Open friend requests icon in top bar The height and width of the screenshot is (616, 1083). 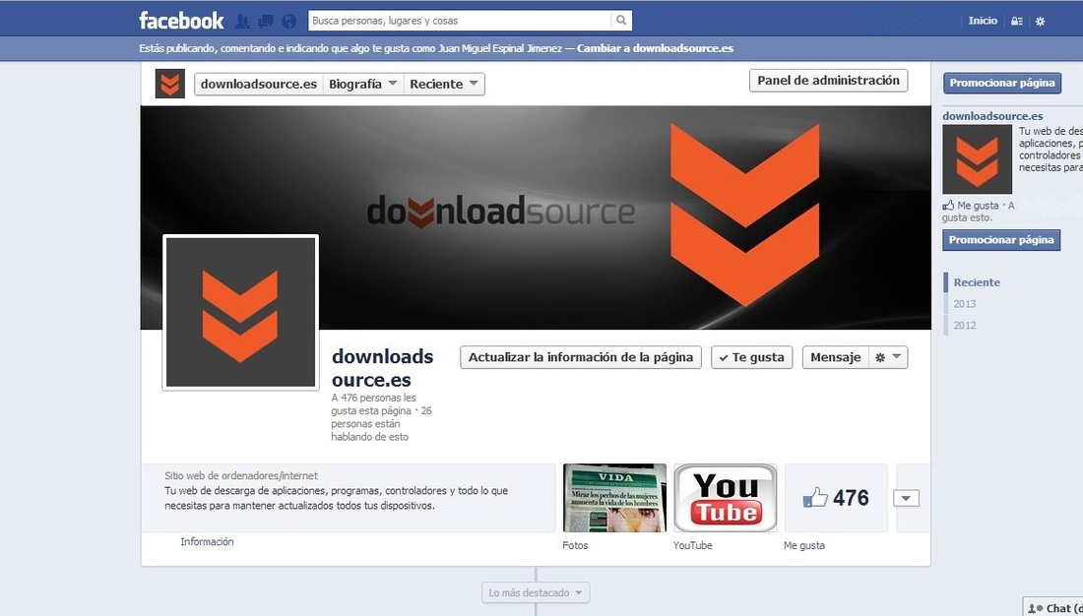[242, 22]
